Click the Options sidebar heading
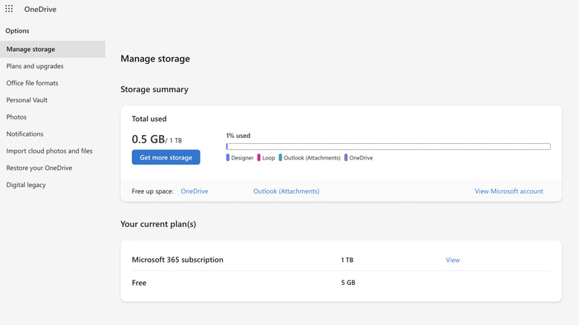This screenshot has width=579, height=325. [x=17, y=30]
